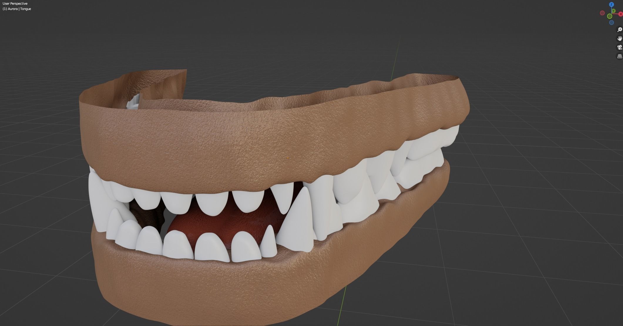Image resolution: width=623 pixels, height=326 pixels.
Task: Click the orange object origin dot
Action: click(288, 158)
